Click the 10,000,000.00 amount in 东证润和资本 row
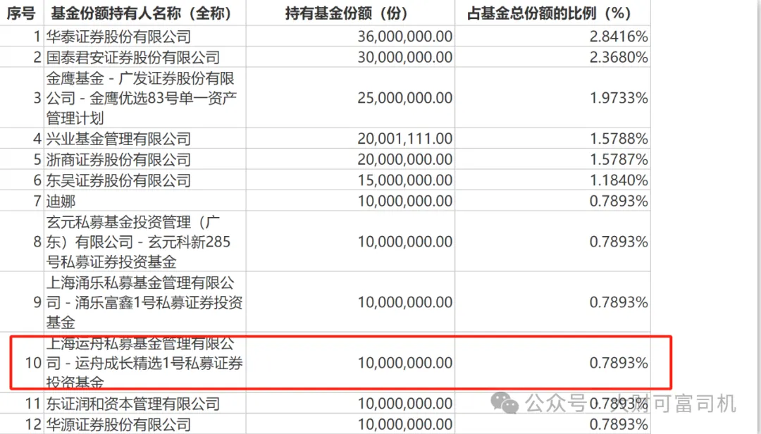Screen dimensions: 761x434 [404, 404]
